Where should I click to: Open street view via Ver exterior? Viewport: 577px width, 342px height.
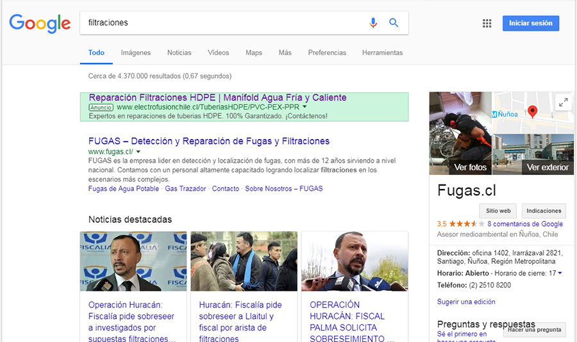[548, 167]
